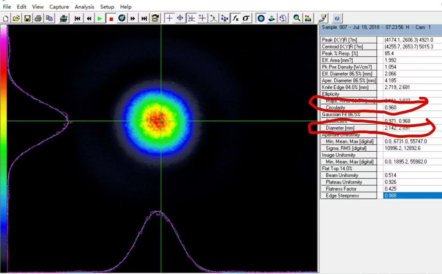Jump to first frame with rewind icon
The image size is (442, 274).
(77, 18)
